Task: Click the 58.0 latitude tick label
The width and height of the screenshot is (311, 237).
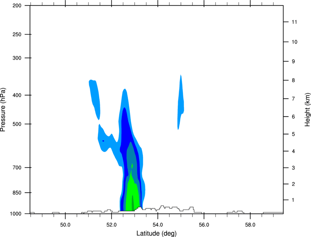Action: tap(250, 225)
